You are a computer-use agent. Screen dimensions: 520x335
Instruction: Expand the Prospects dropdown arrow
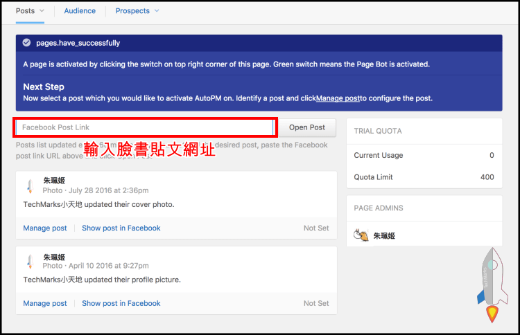(x=157, y=11)
